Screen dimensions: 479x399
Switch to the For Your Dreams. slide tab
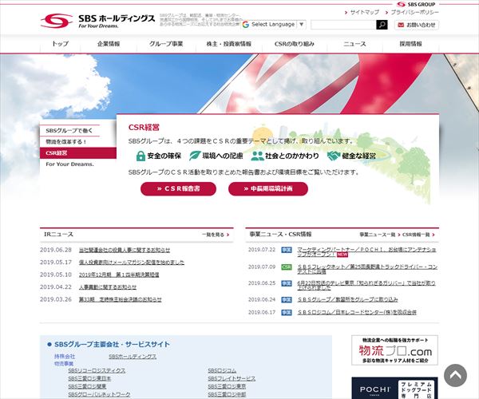coord(69,164)
